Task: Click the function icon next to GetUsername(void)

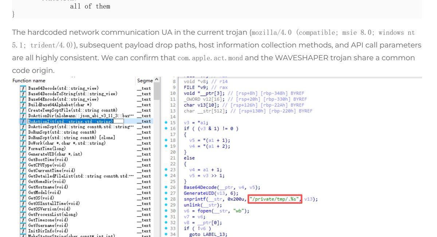Action: pyautogui.click(x=23, y=225)
